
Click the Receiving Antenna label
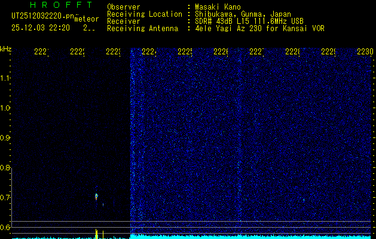[x=142, y=29]
